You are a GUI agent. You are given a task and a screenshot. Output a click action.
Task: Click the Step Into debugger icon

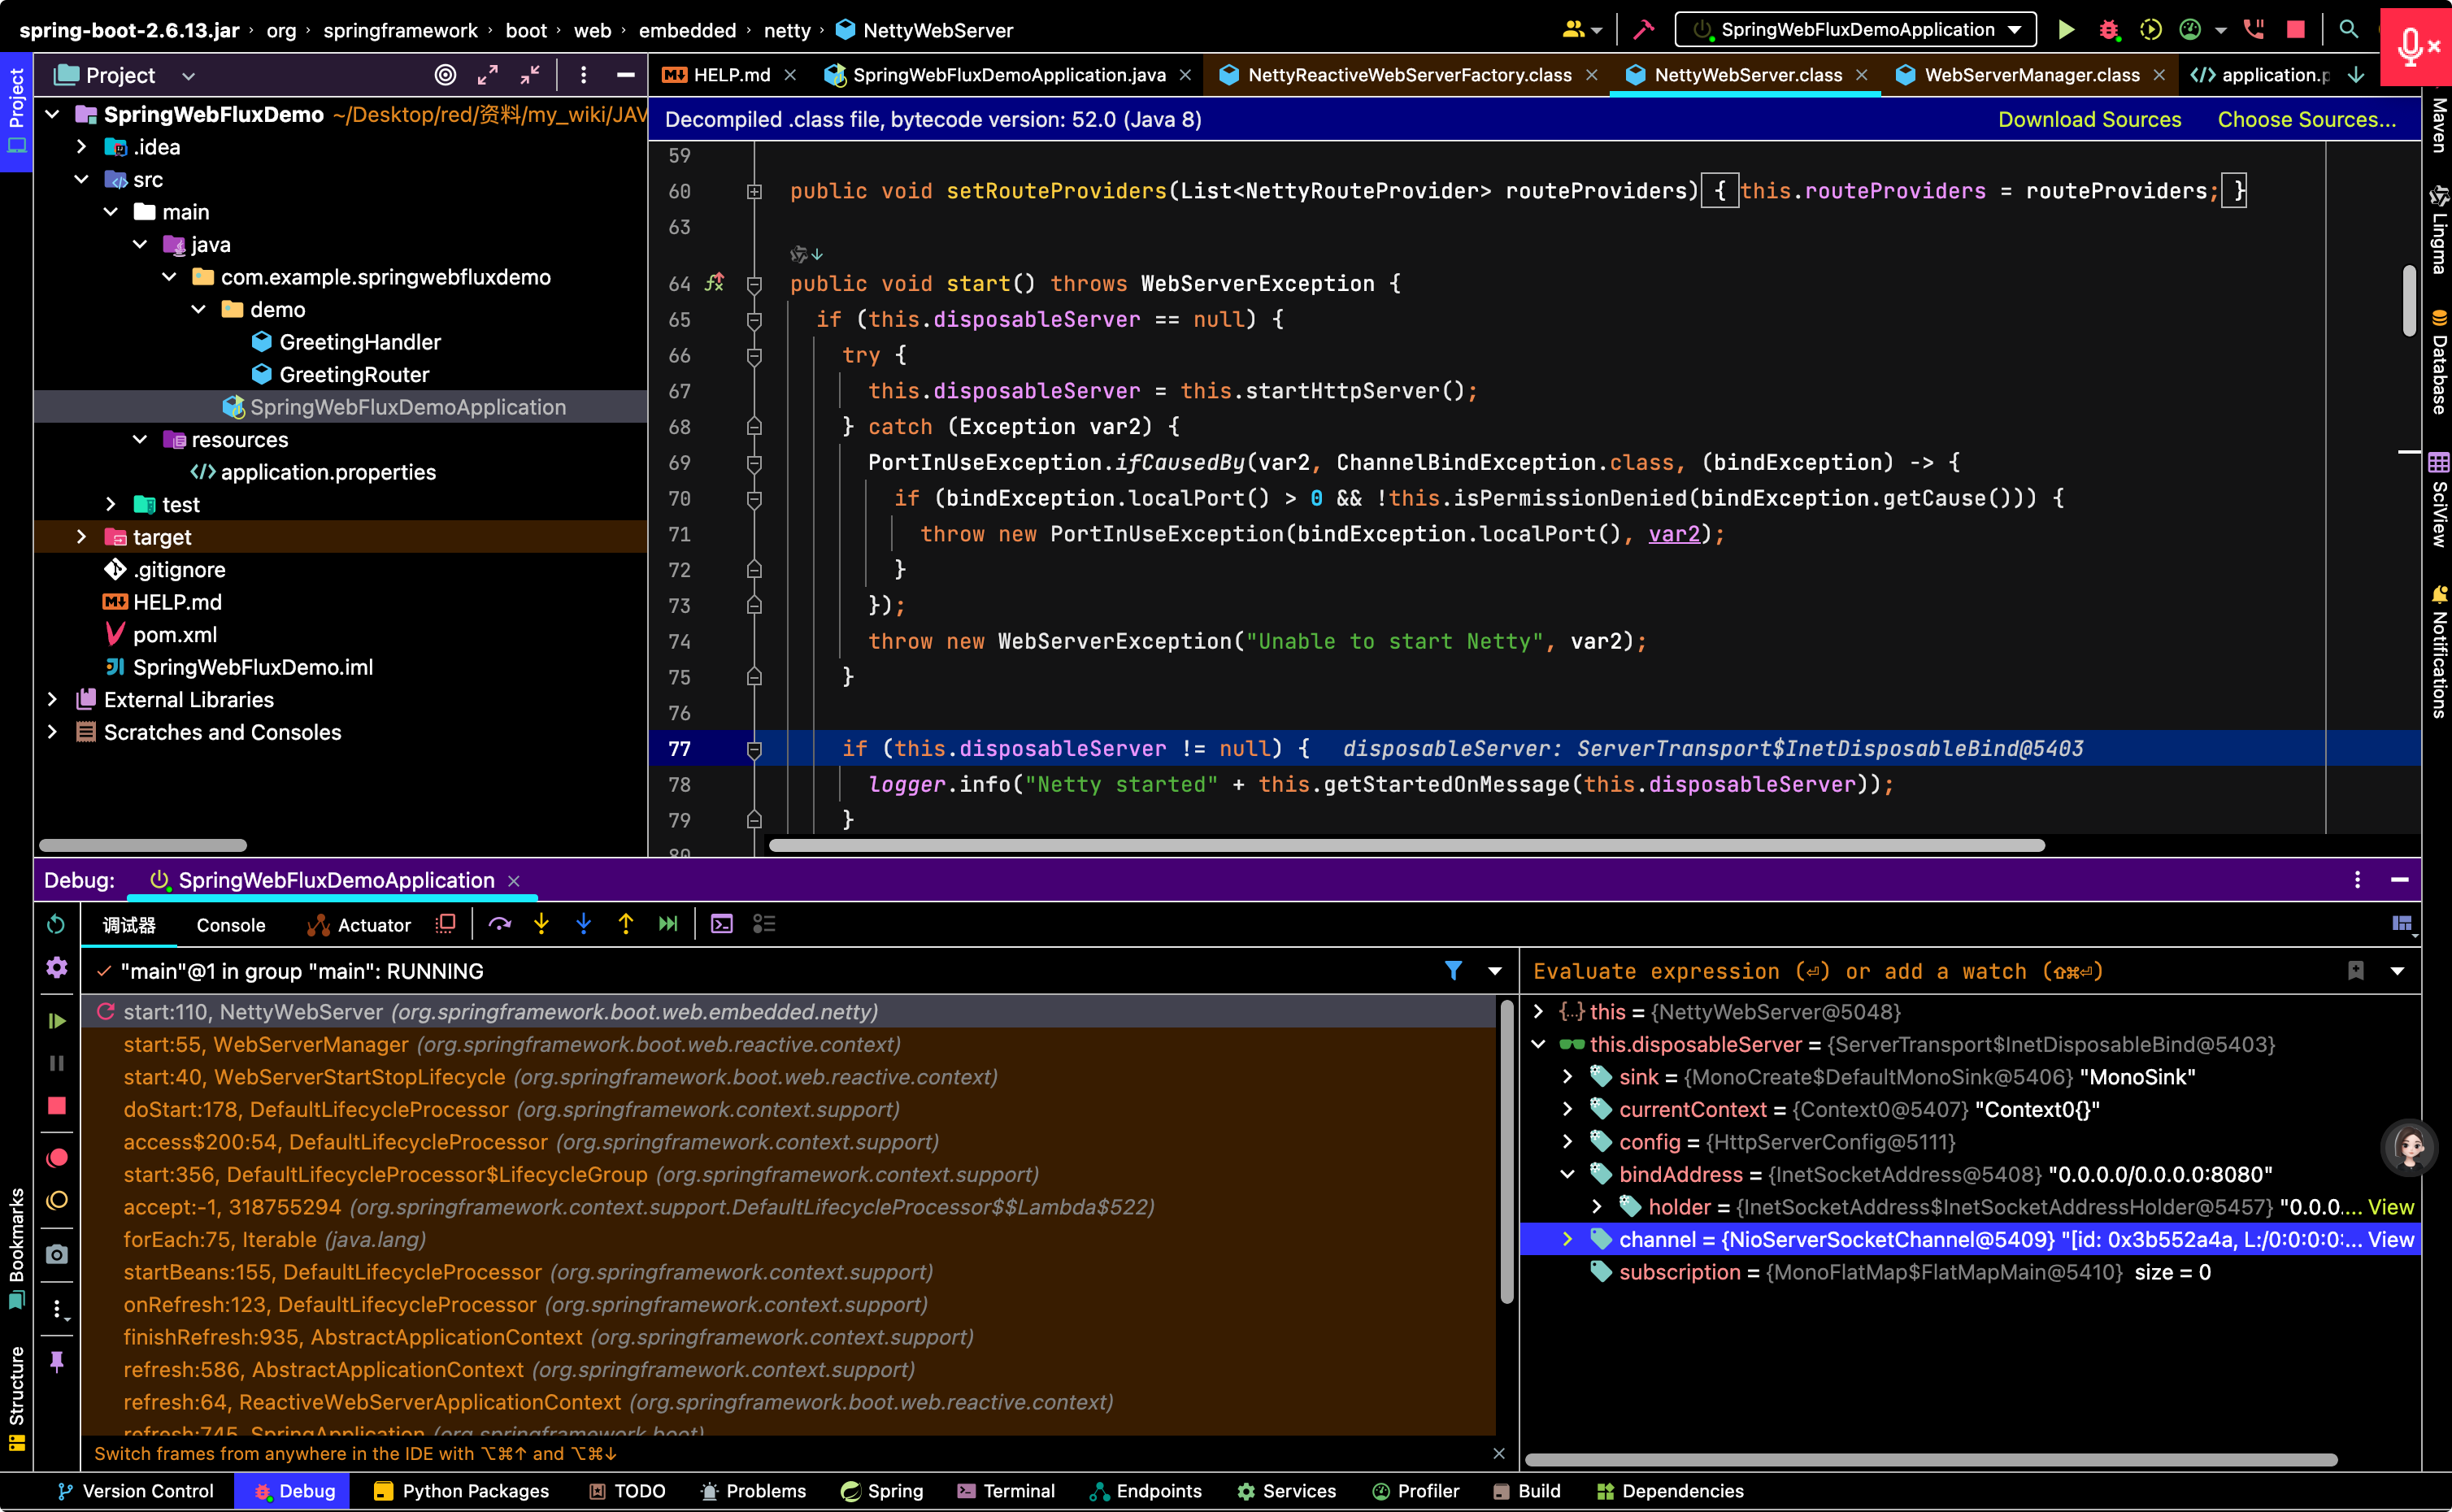coord(541,925)
